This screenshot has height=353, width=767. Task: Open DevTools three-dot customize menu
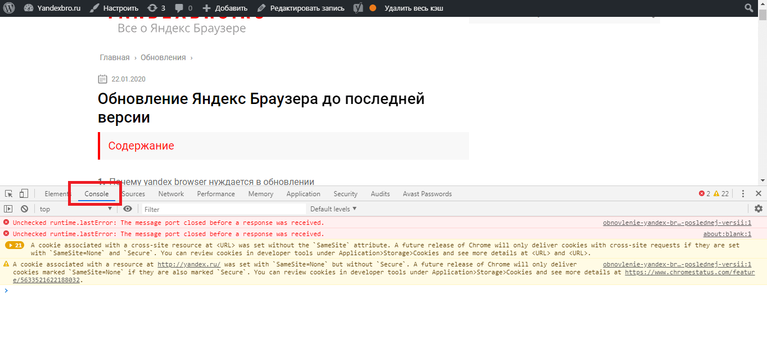click(x=743, y=193)
